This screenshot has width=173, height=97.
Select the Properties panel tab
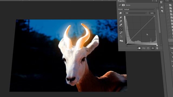[121, 1]
